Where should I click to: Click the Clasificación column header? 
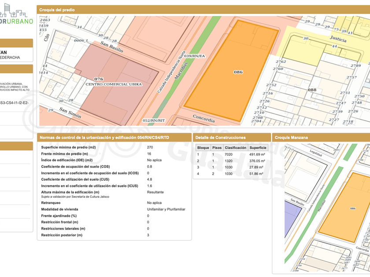(x=235, y=148)
